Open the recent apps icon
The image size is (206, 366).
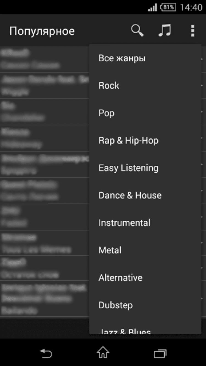[160, 353]
